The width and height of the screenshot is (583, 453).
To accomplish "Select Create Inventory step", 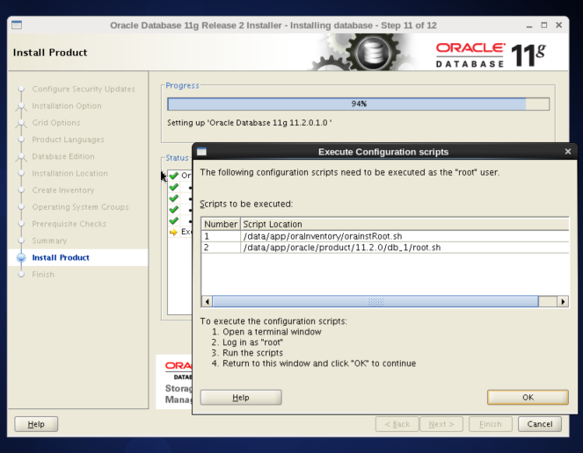I will point(63,191).
